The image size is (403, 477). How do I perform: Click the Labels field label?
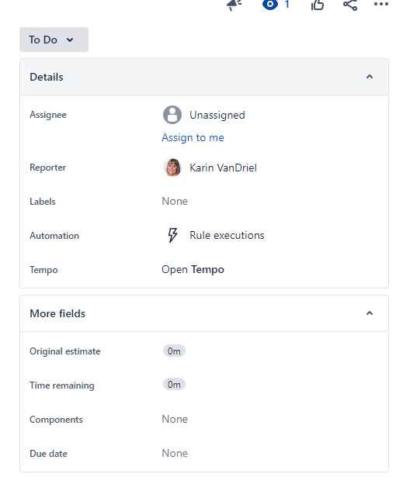pyautogui.click(x=43, y=202)
